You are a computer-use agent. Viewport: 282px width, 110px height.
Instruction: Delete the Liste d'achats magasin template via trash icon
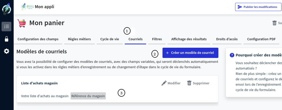(189, 83)
